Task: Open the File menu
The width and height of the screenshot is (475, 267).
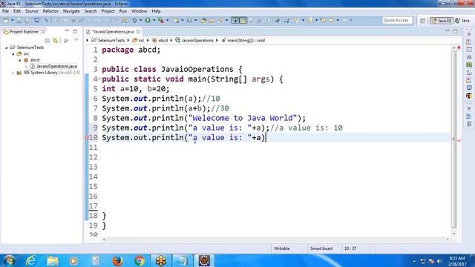Action: coord(5,11)
